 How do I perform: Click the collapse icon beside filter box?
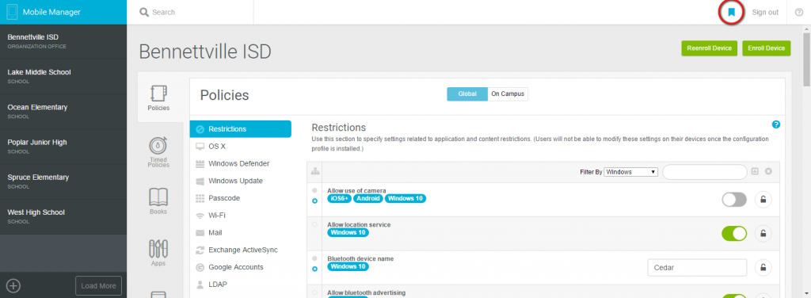tap(755, 171)
